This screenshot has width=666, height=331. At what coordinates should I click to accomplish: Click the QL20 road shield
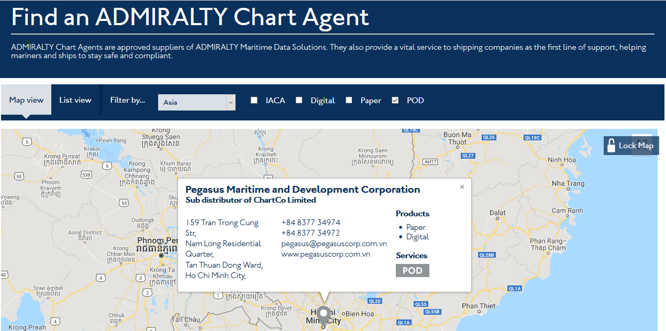coord(375,301)
